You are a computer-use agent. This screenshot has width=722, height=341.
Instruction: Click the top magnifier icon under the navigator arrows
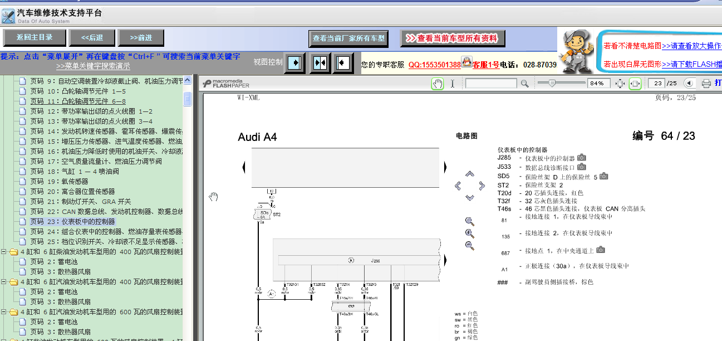point(469,221)
